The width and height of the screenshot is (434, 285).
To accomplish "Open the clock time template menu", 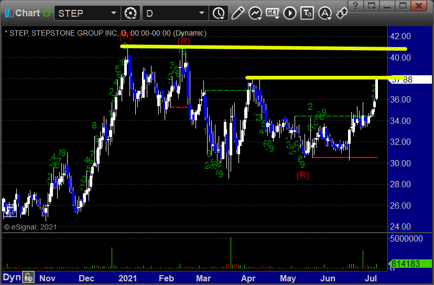I will (x=219, y=13).
